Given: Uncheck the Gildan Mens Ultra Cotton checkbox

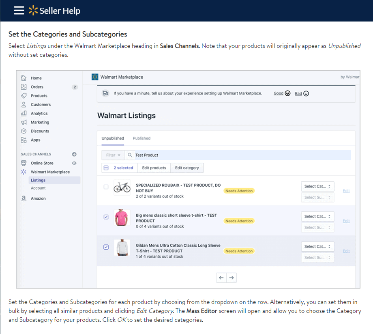Looking at the screenshot, I should click(106, 247).
